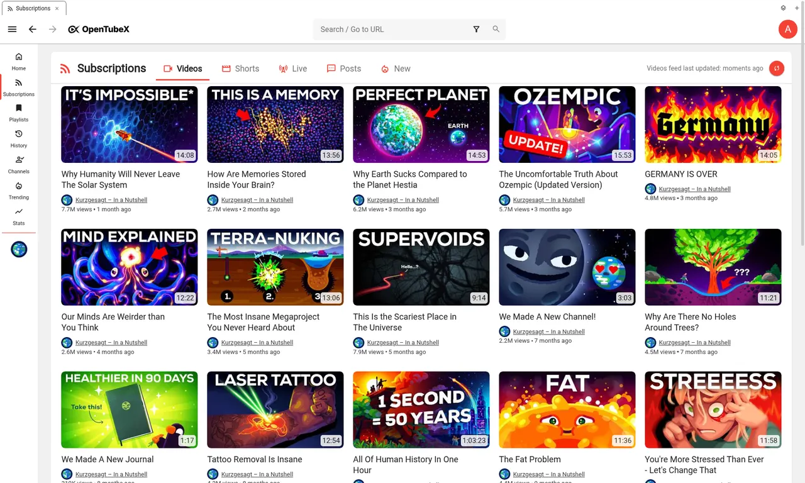
Task: Switch to the Live tab
Action: (x=292, y=69)
